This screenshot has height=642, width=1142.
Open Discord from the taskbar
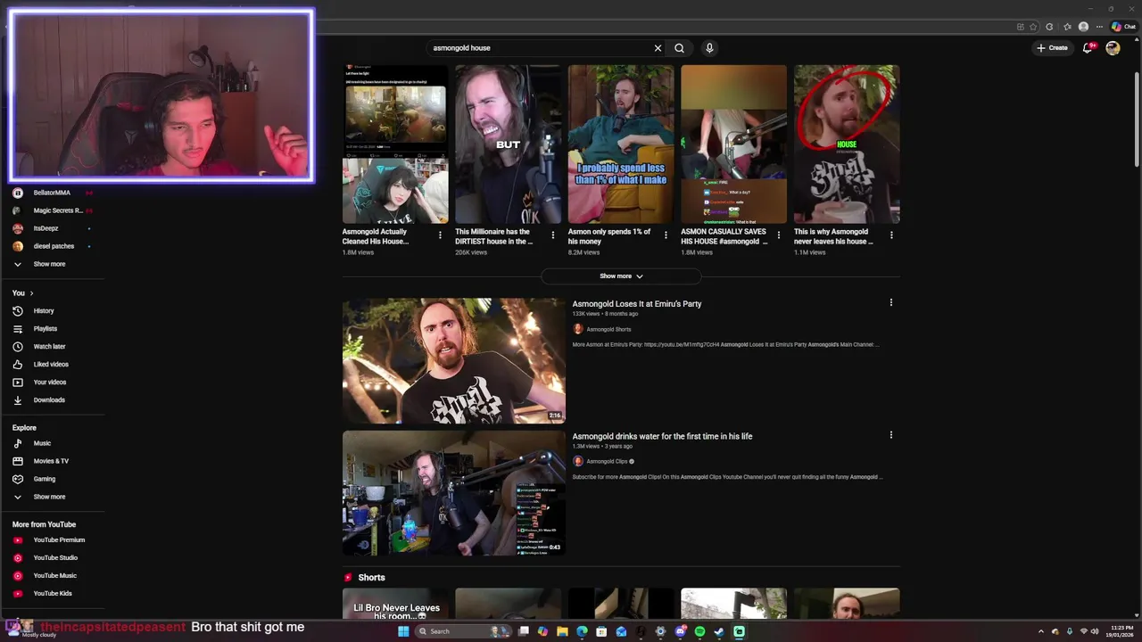click(x=680, y=631)
